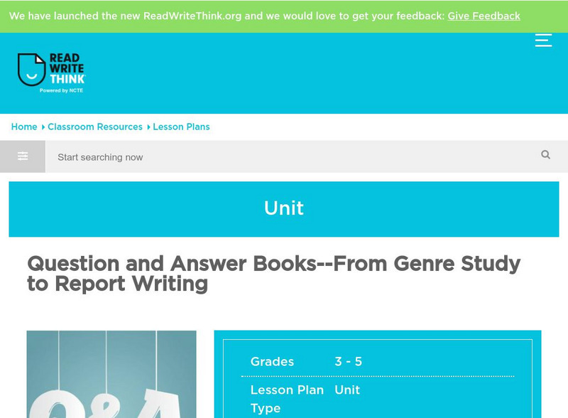Click the Lesson Plan Type label

coord(287,399)
